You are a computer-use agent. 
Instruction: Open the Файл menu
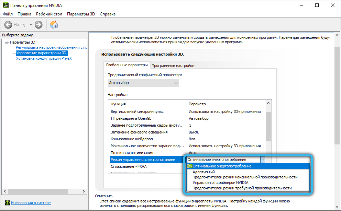8,14
